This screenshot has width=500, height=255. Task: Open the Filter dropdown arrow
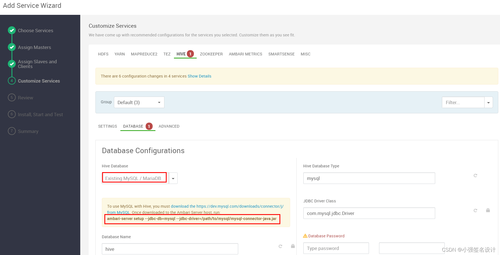click(x=488, y=102)
